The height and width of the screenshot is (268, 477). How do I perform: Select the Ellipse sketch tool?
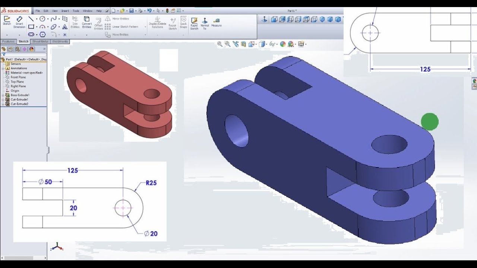tap(54, 27)
